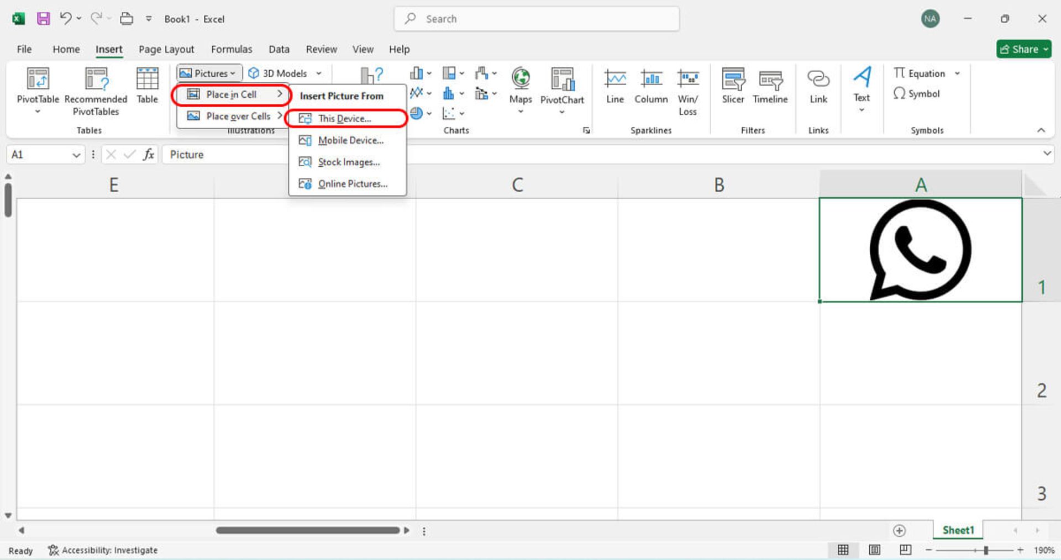Open the Undo history dropdown arrow
The height and width of the screenshot is (560, 1061).
pyautogui.click(x=78, y=18)
